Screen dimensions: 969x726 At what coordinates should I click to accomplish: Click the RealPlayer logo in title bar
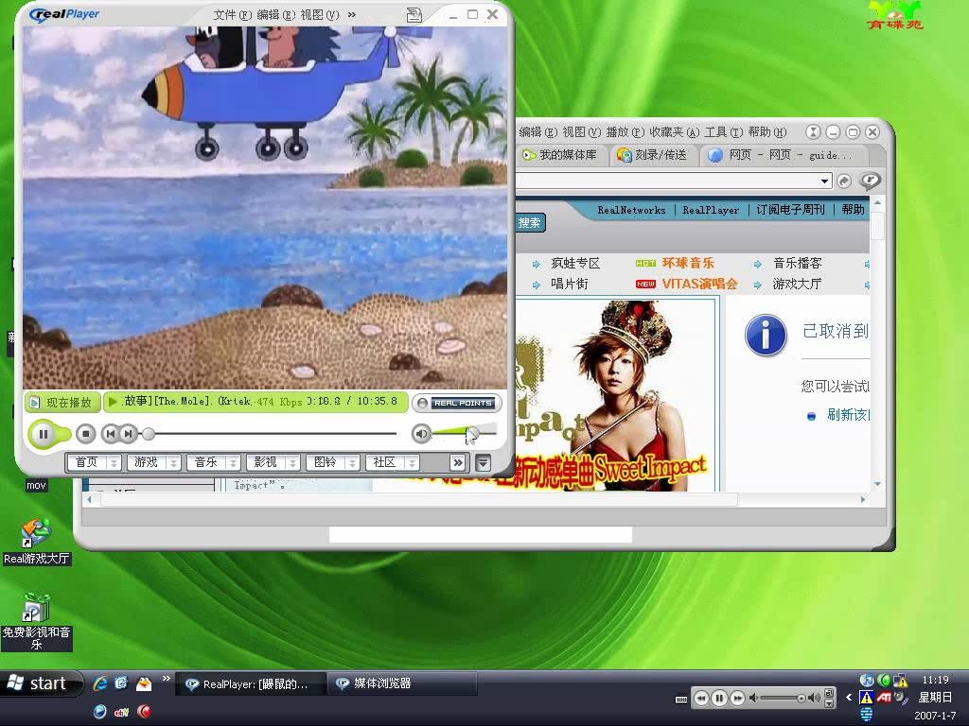(65, 14)
